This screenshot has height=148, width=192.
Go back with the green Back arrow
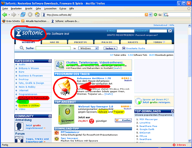click(x=5, y=15)
